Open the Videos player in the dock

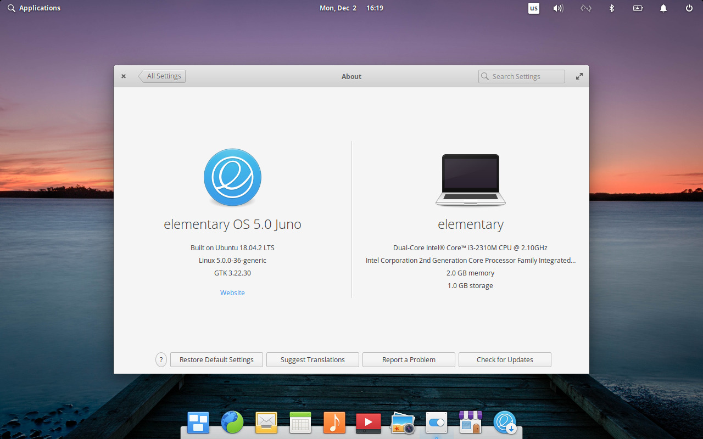[368, 423]
